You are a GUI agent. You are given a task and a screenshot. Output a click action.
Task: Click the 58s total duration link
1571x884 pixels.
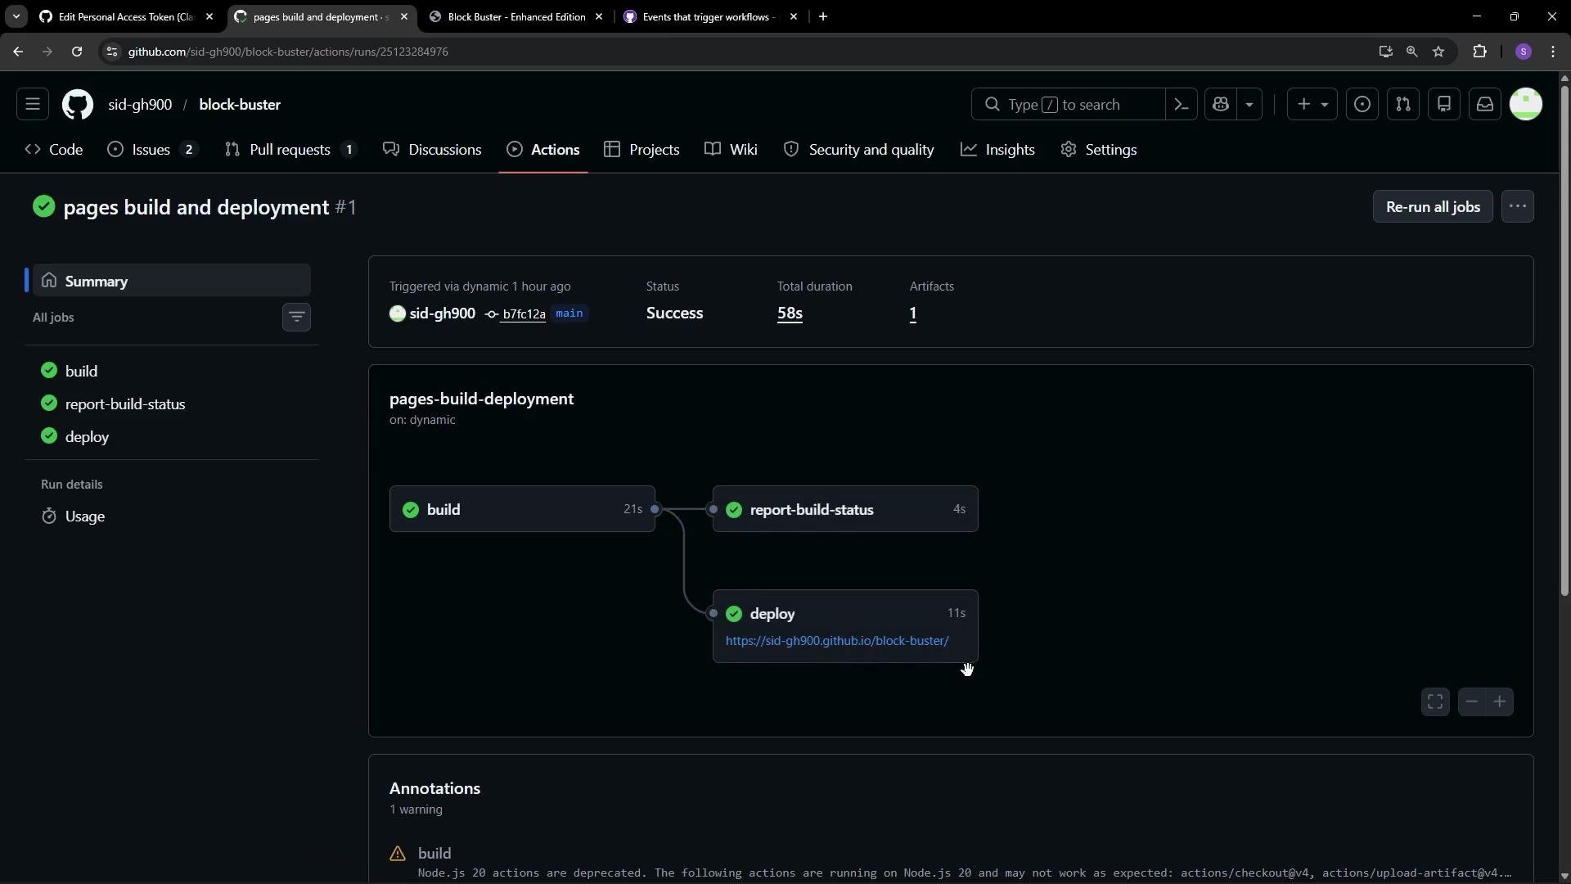coord(790,313)
